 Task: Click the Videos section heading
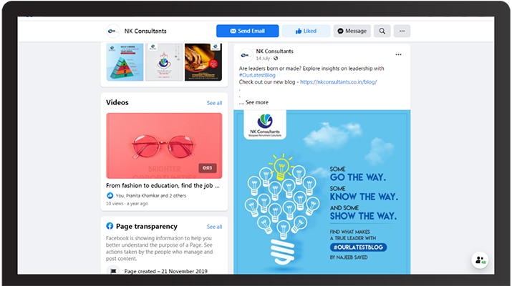[x=117, y=102]
